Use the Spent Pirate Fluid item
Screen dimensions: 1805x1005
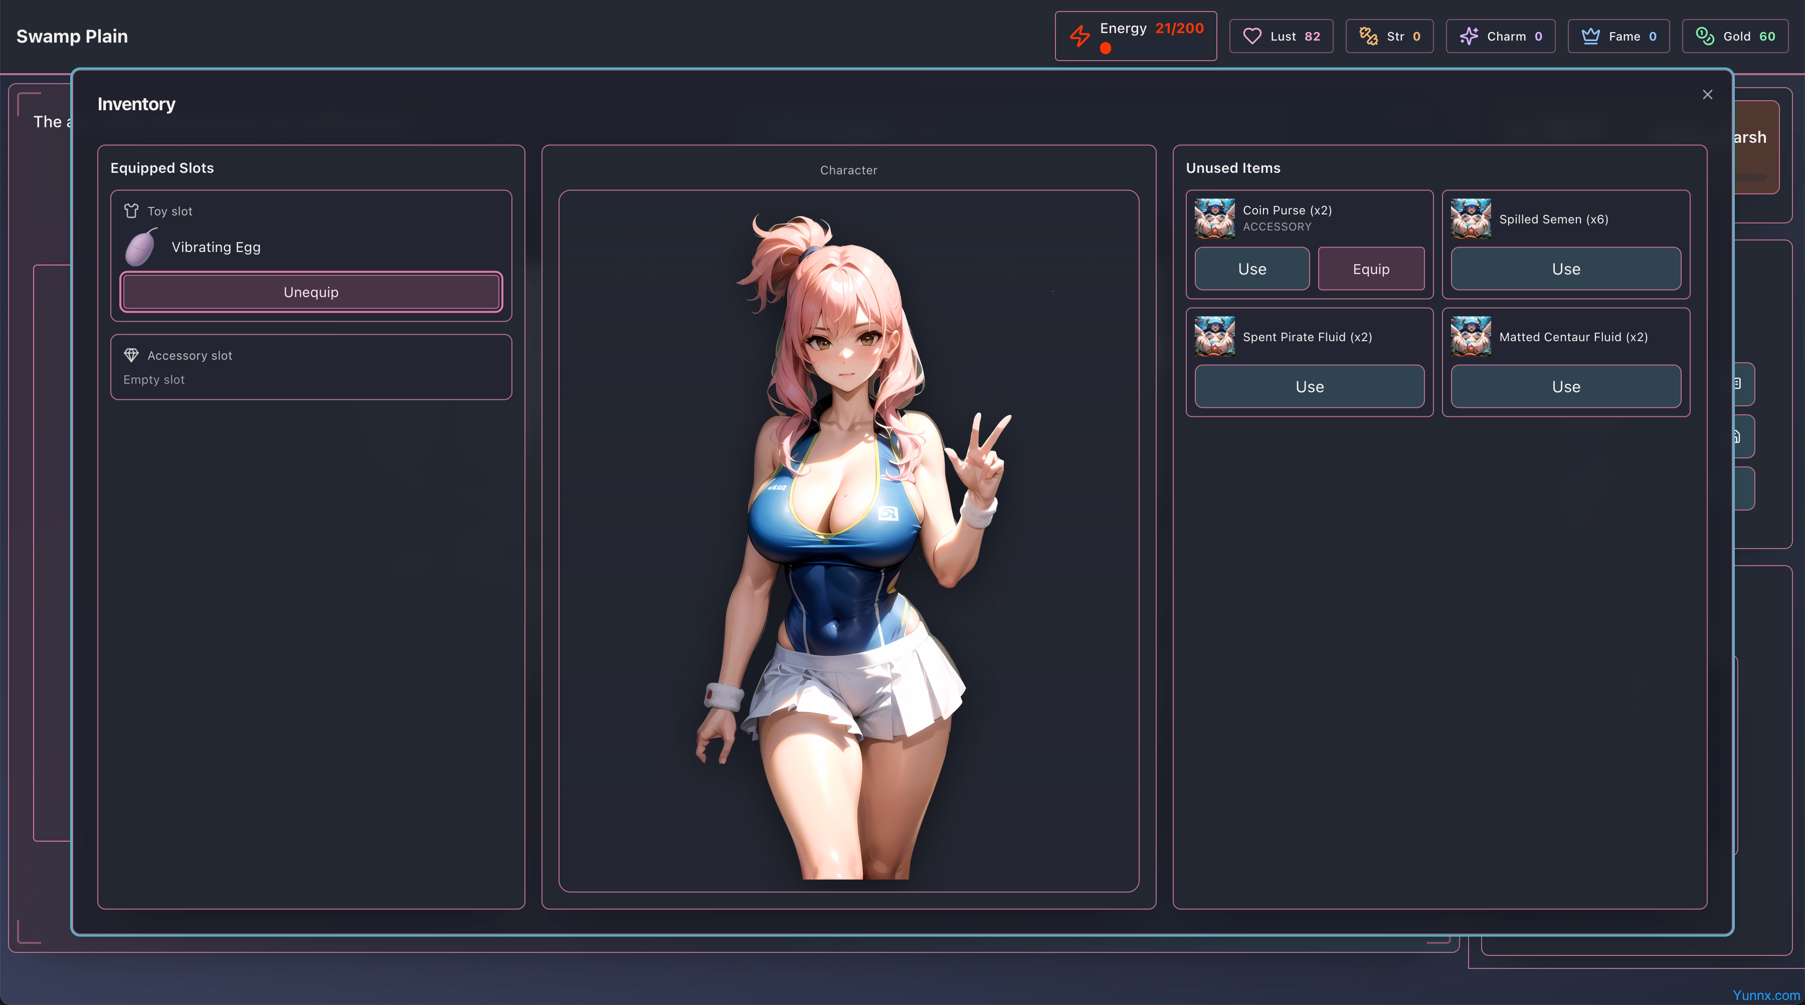1309,387
